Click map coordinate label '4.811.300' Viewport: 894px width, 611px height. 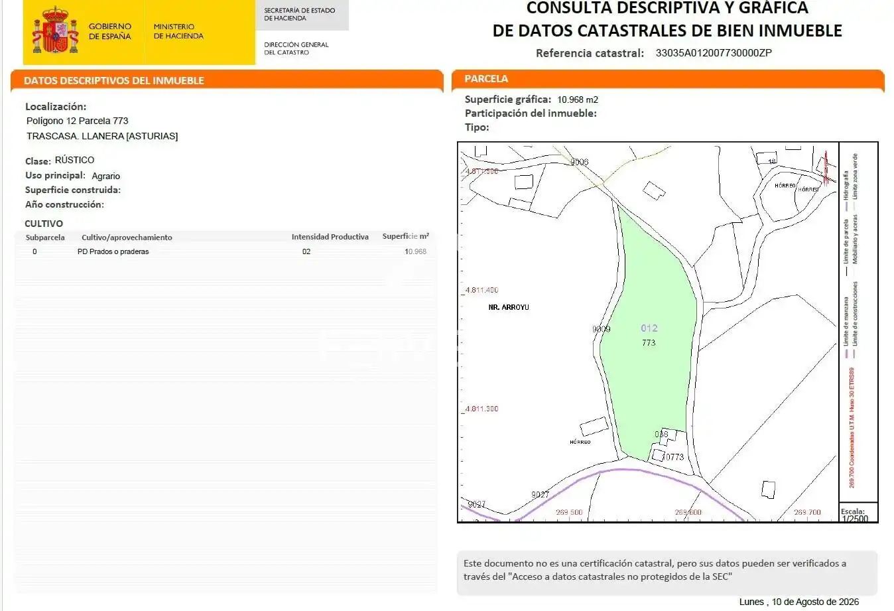482,409
